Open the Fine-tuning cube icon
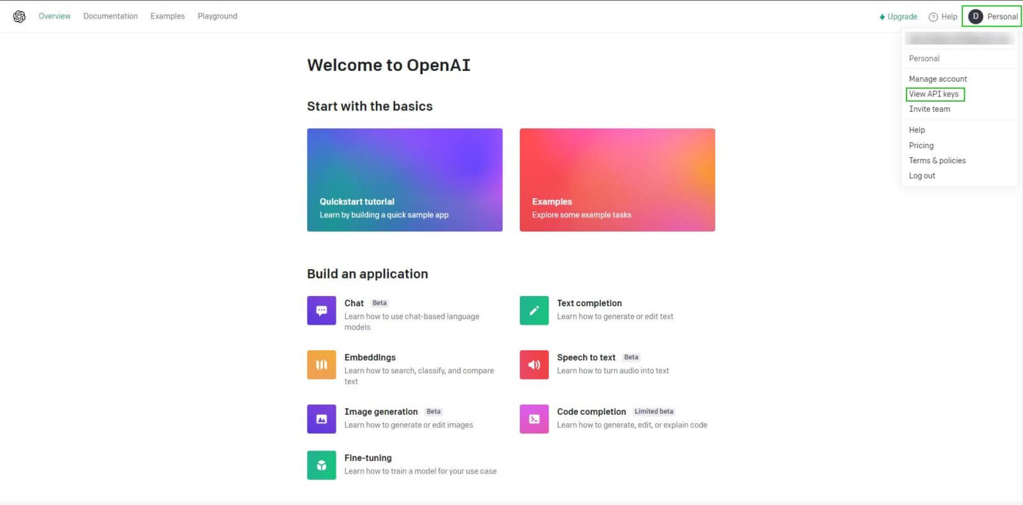Screen dimensions: 1023x505 (322, 465)
